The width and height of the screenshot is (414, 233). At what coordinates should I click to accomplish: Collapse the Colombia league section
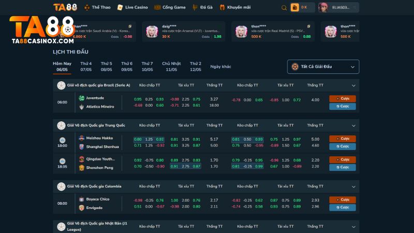(354, 186)
